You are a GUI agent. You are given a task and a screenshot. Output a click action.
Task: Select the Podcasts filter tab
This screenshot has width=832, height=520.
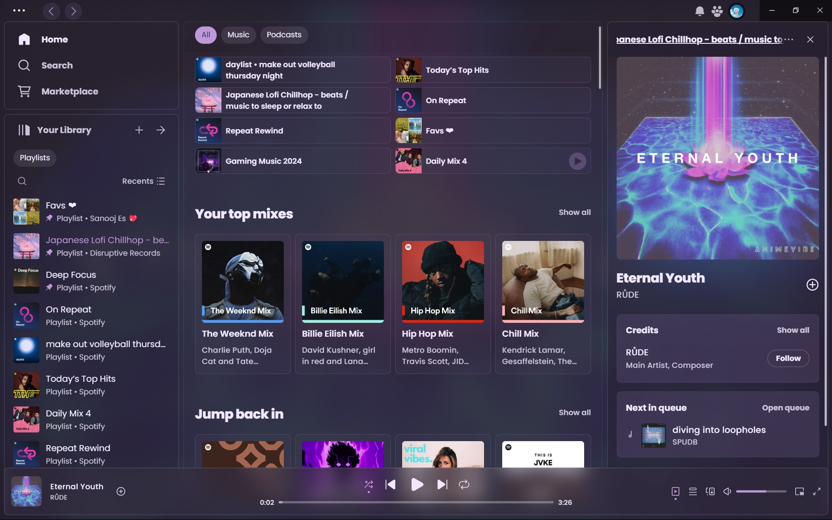284,35
